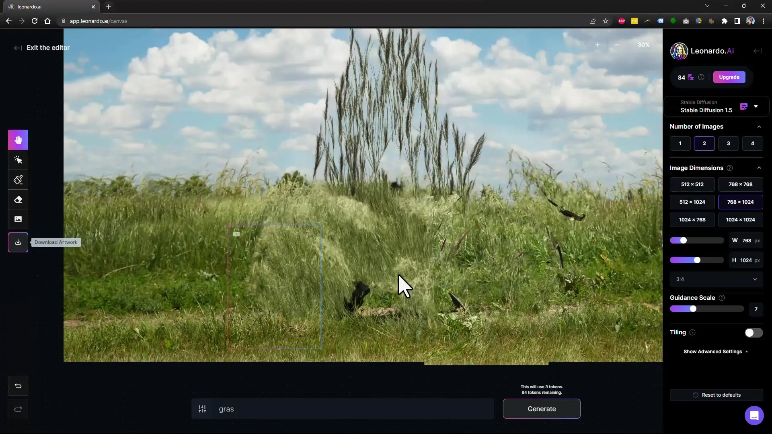772x434 pixels.
Task: Open a new browser tab
Action: [x=109, y=7]
